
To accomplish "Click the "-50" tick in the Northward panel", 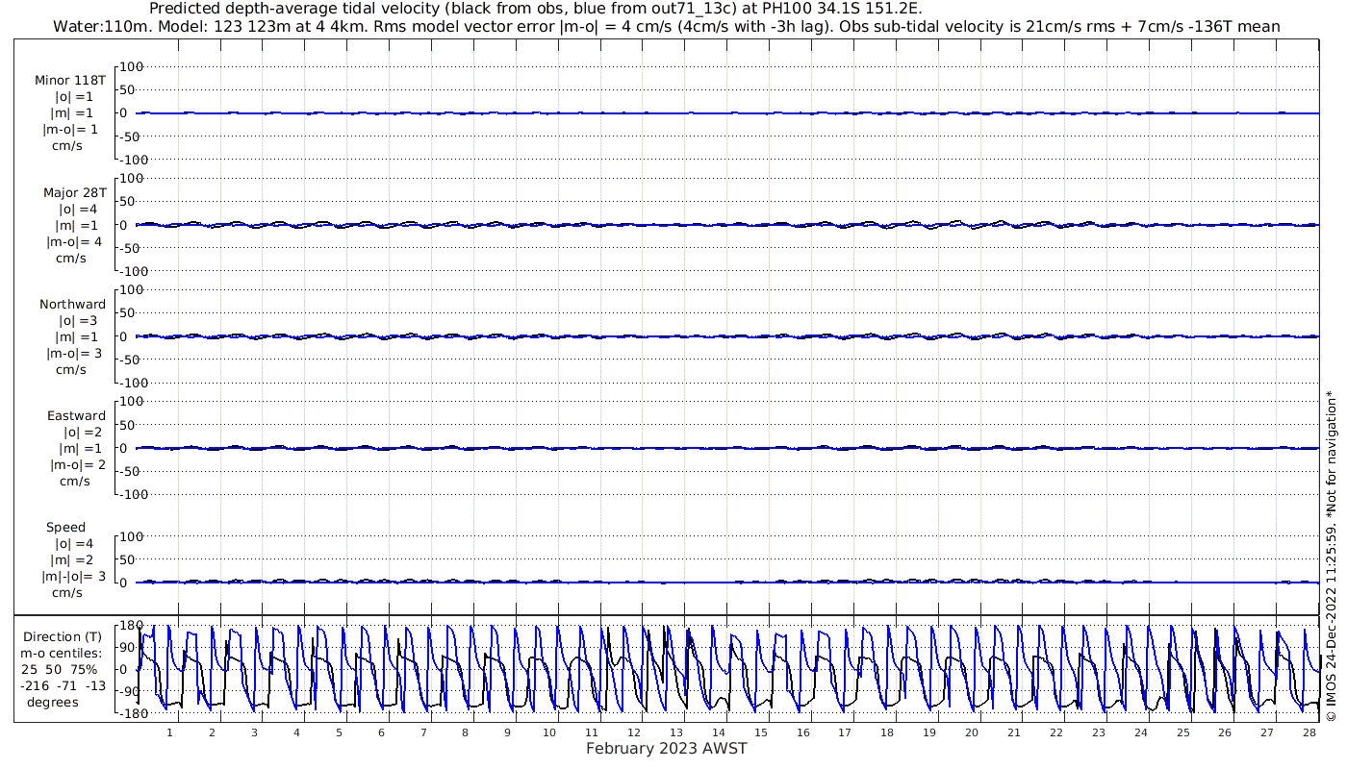I will coord(131,360).
